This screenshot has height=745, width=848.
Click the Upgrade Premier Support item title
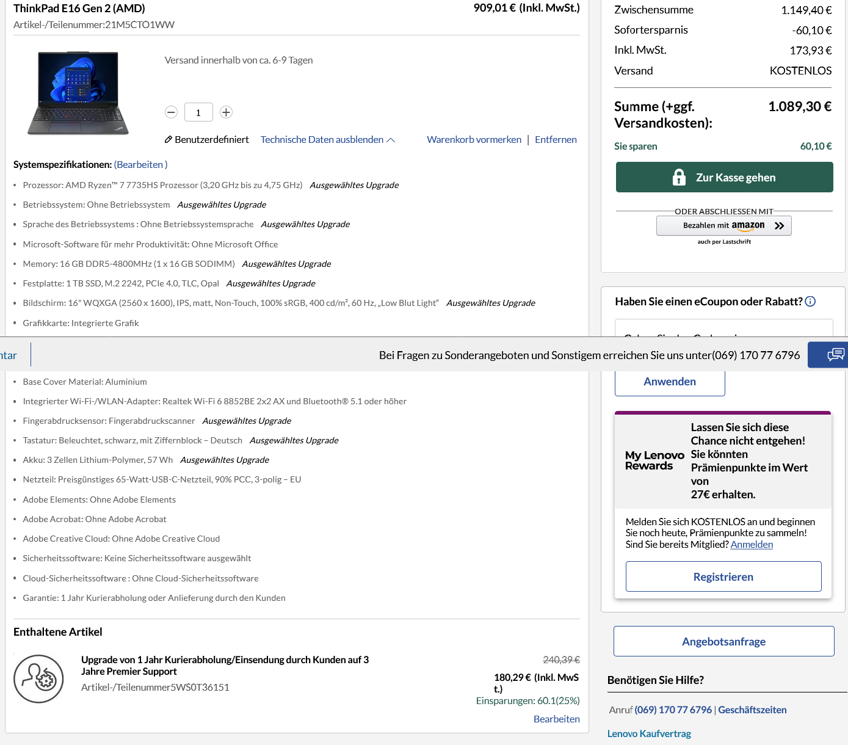225,666
